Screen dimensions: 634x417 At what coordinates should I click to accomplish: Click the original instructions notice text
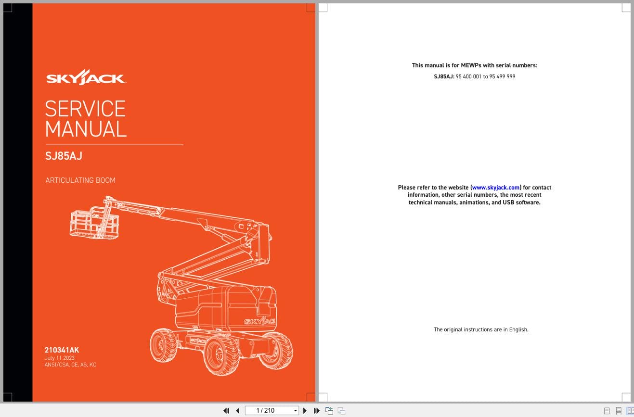pos(481,329)
